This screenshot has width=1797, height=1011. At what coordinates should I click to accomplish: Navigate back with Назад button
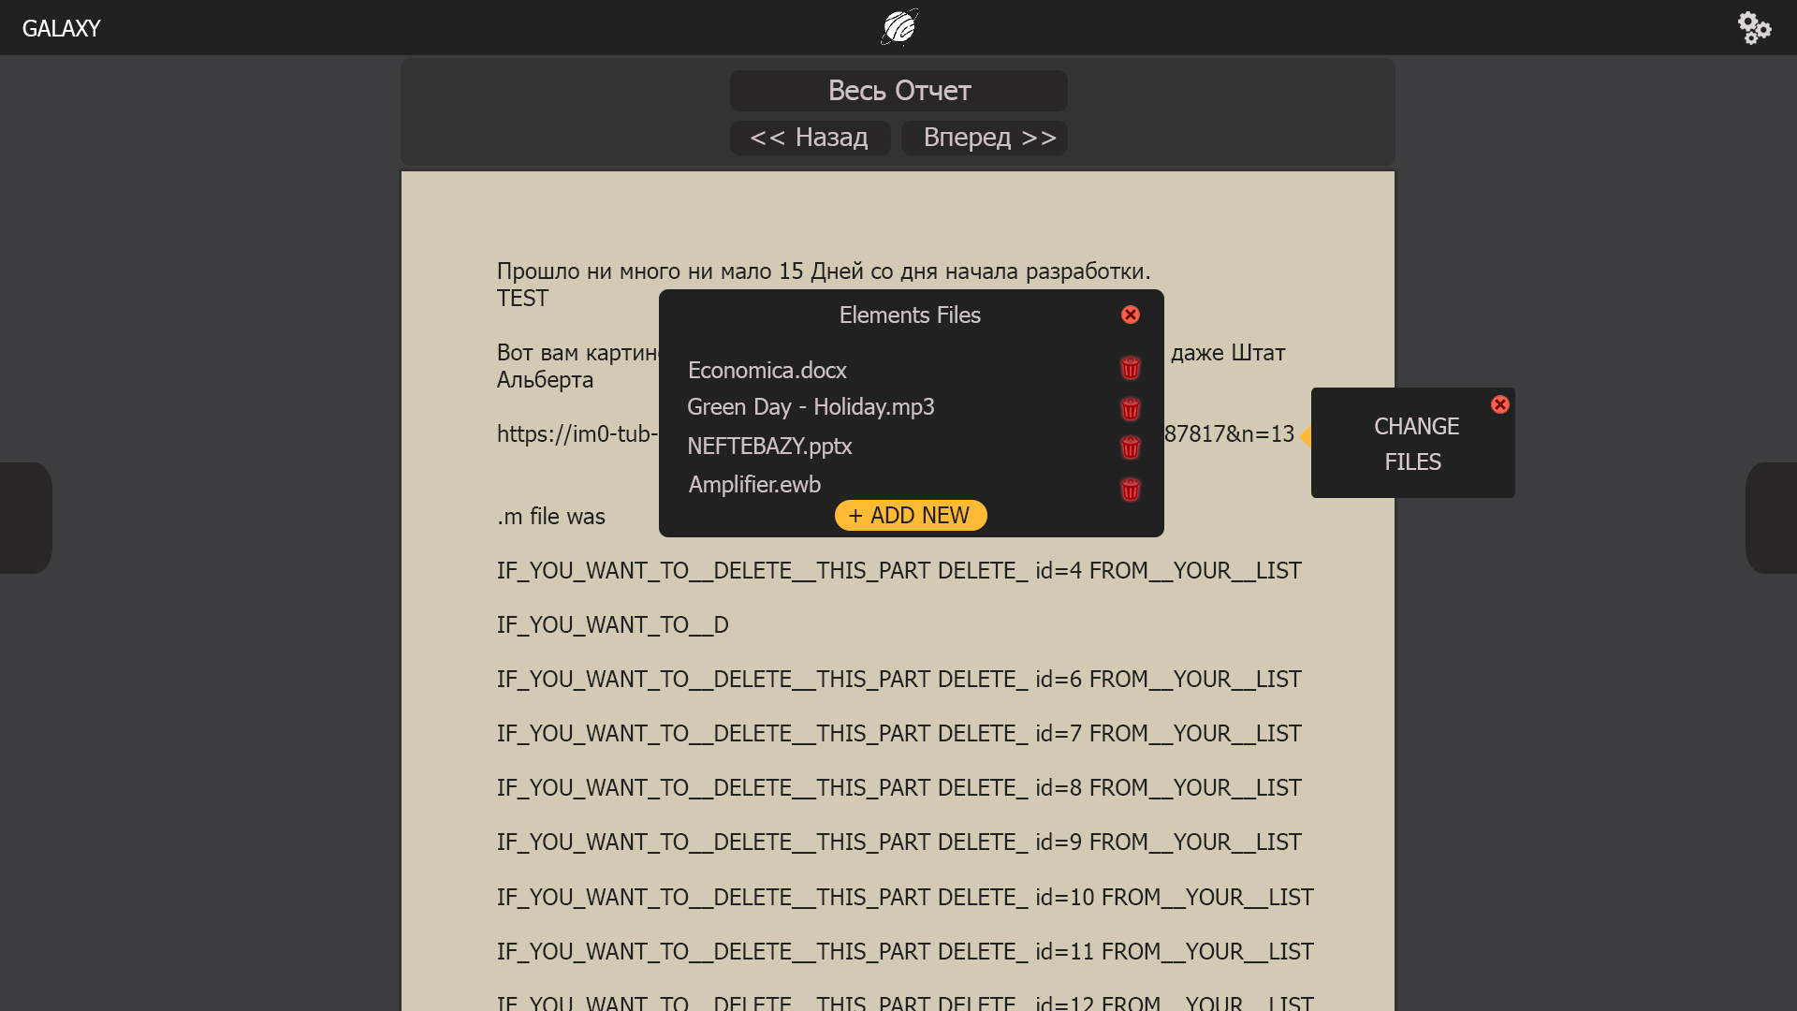coord(809,139)
